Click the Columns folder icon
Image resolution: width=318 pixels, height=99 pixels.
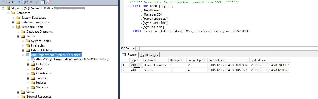(x=33, y=64)
